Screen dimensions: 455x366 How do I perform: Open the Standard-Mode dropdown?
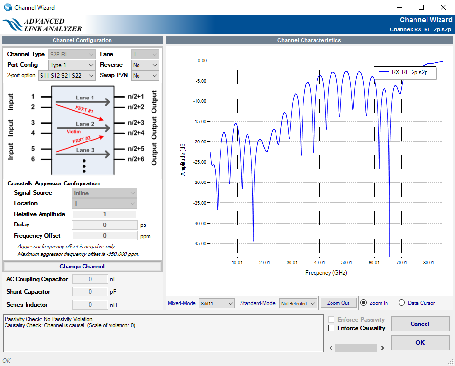298,303
